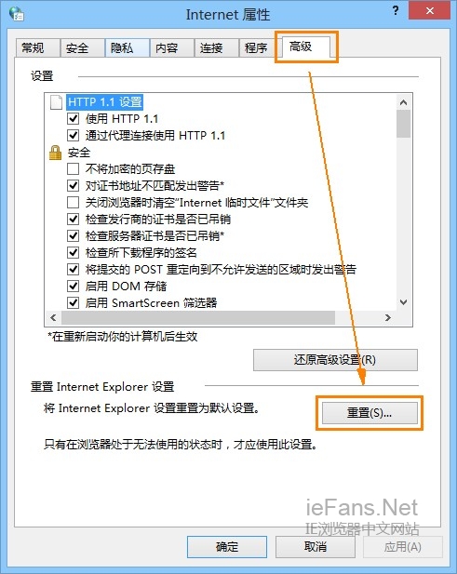The image size is (457, 574).
Task: Click the horizontal scrollbar right arrow
Action: click(x=388, y=317)
